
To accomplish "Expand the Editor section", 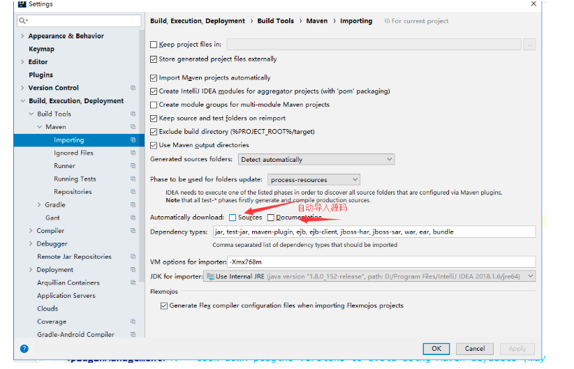I will tap(23, 62).
